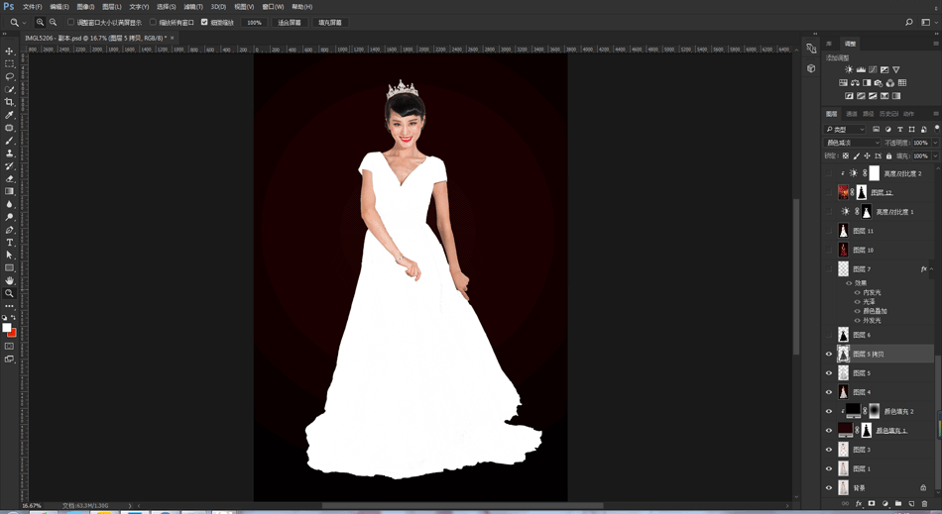Click the zoom in magnifier icon
The image size is (942, 514).
40,22
